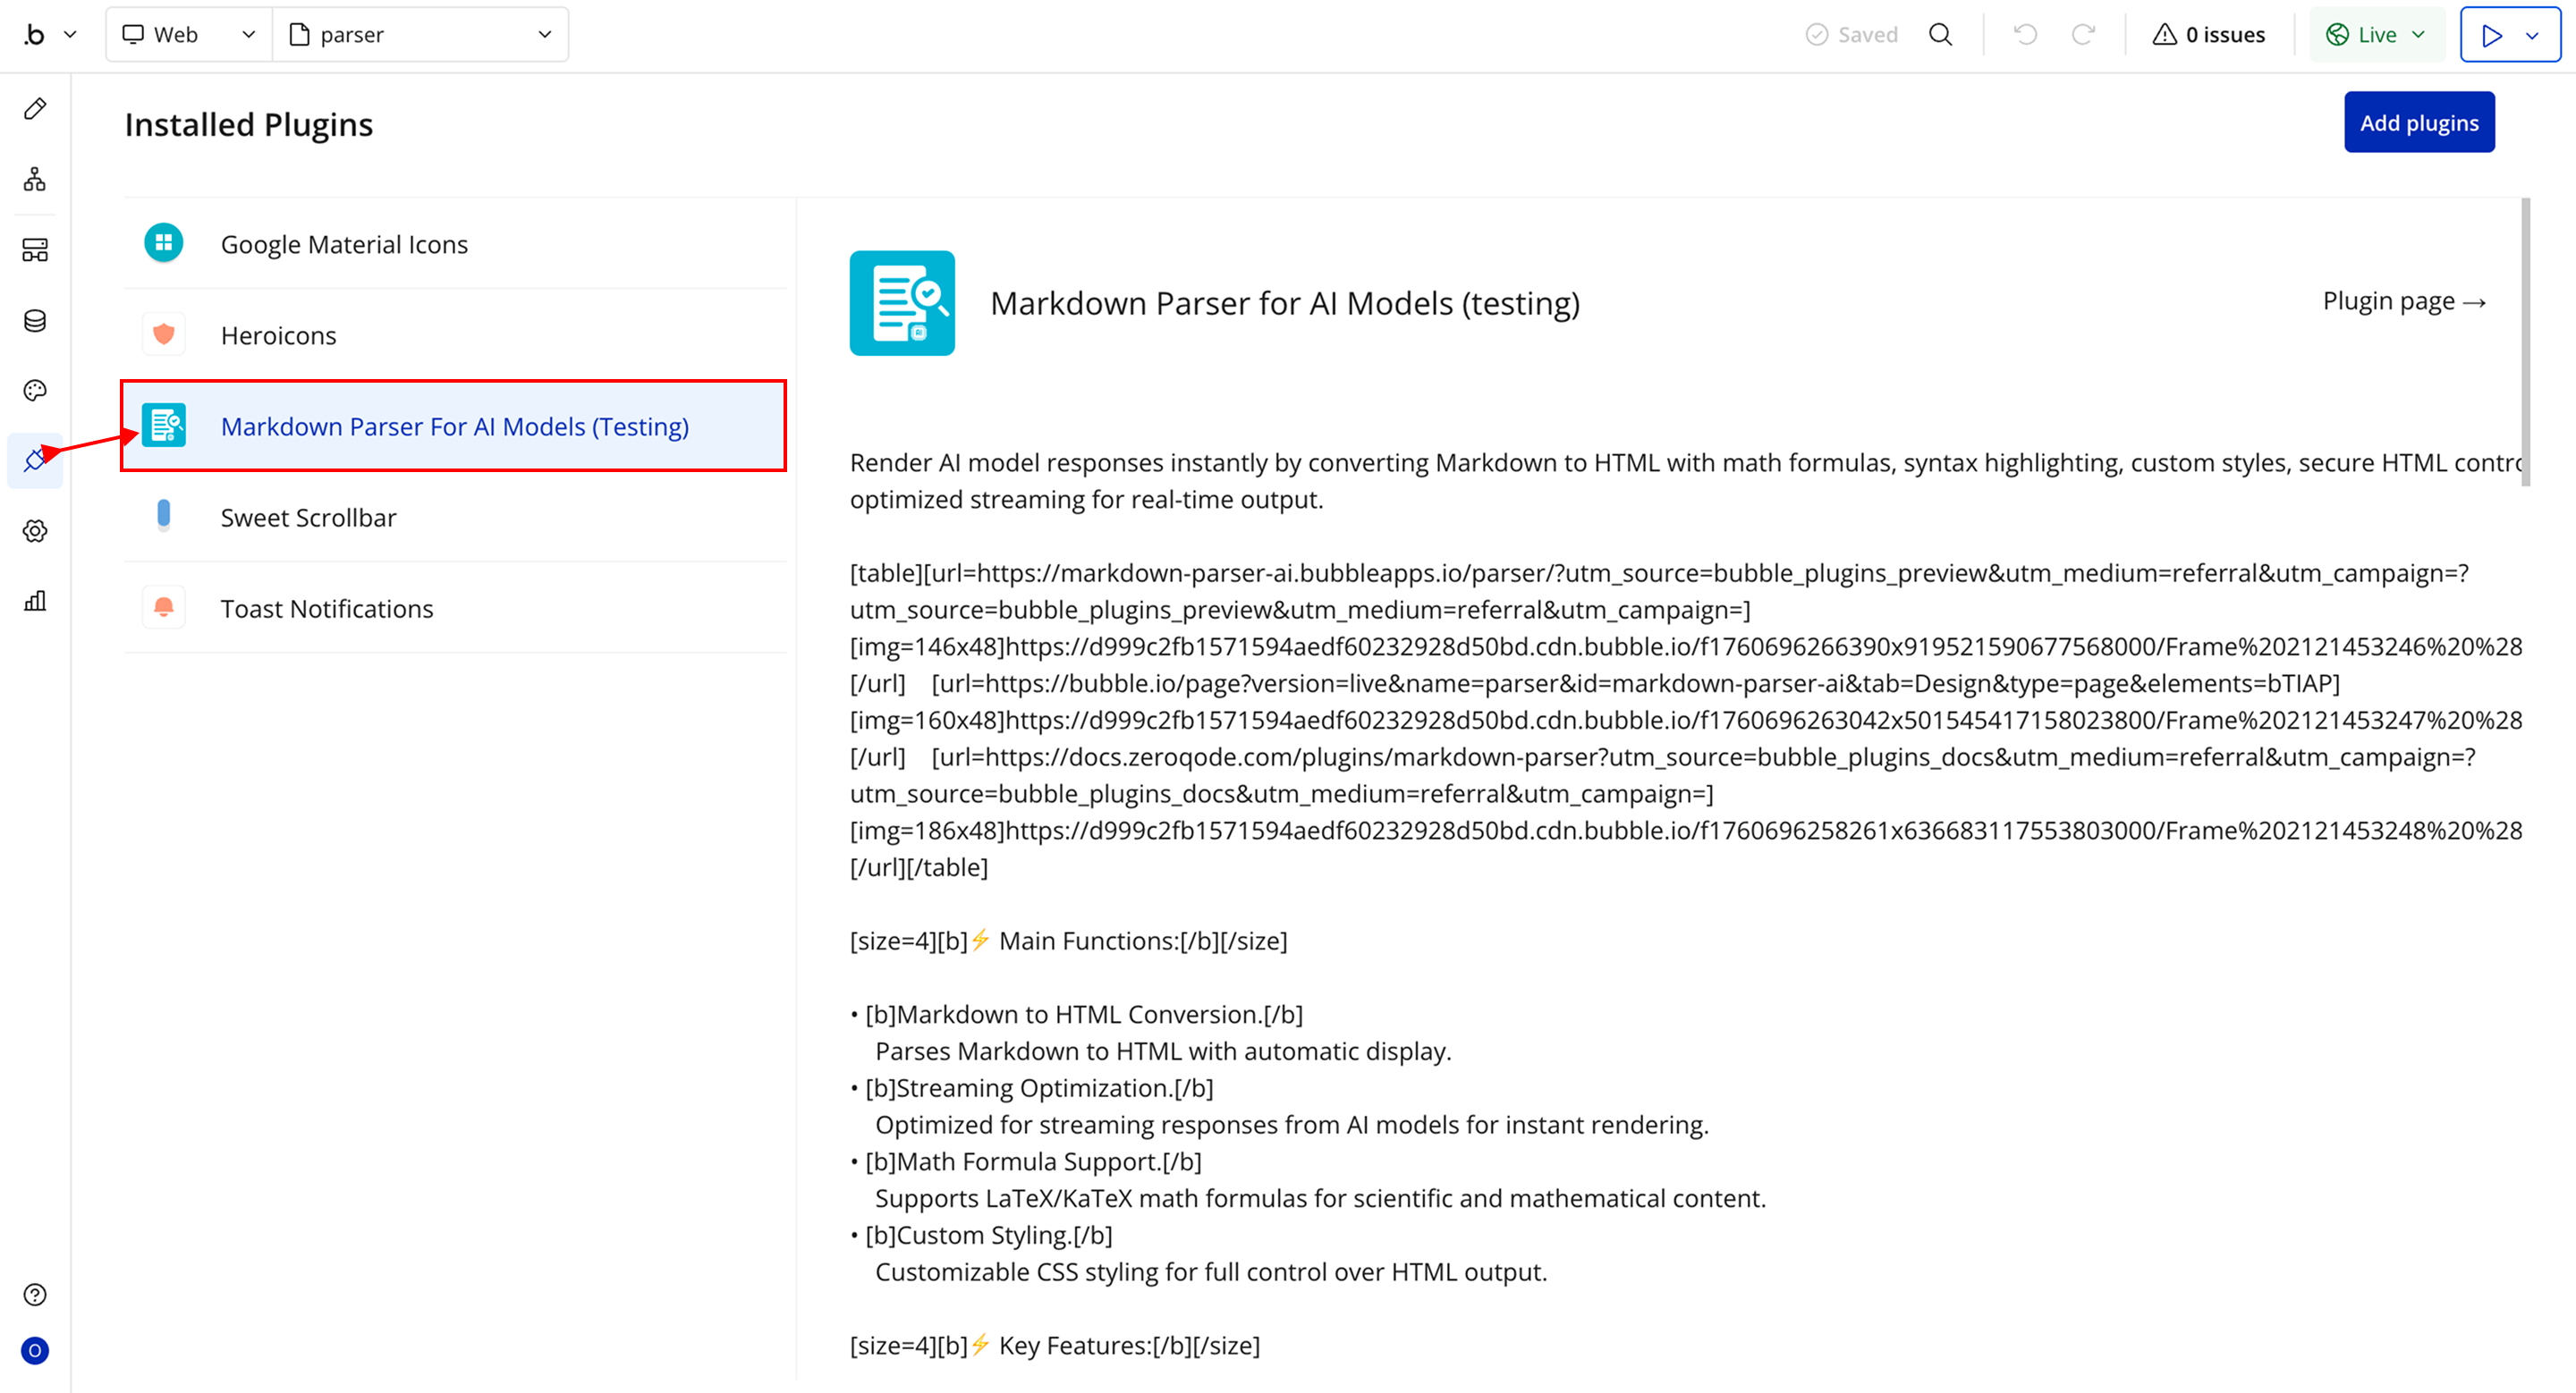Open the Backend workflows sidebar icon
The height and width of the screenshot is (1393, 2576).
pyautogui.click(x=35, y=249)
